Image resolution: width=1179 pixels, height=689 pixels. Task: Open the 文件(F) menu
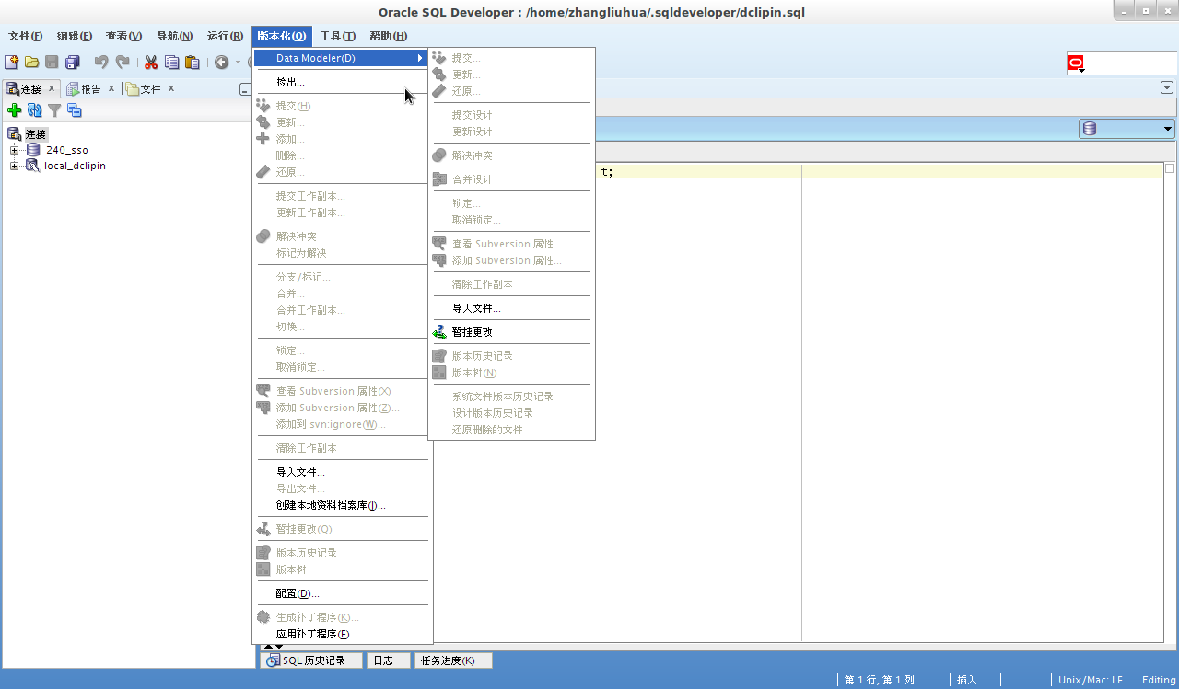click(26, 37)
